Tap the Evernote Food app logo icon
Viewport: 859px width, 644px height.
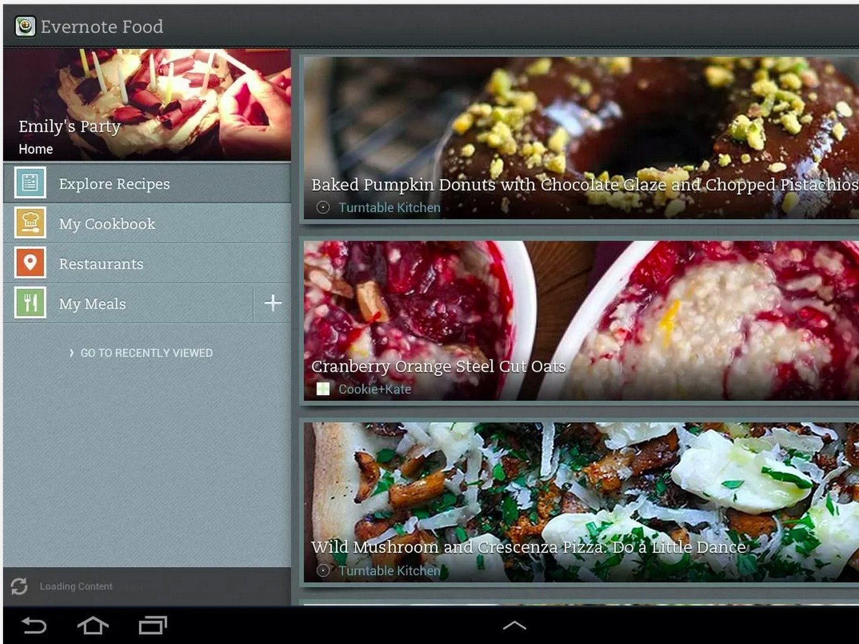point(25,26)
